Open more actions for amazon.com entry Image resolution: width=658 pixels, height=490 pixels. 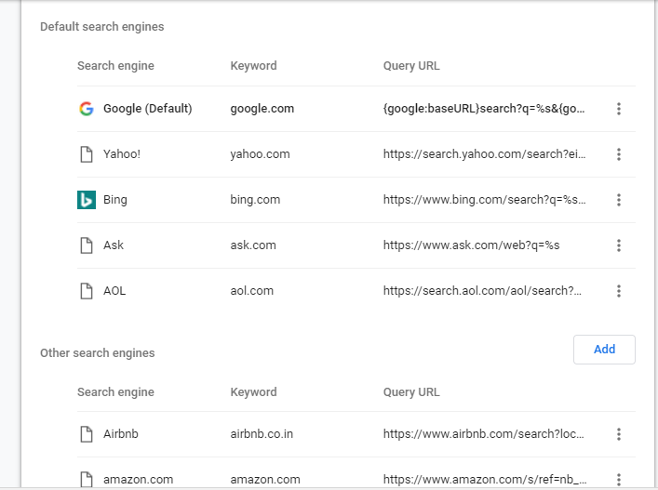click(619, 479)
